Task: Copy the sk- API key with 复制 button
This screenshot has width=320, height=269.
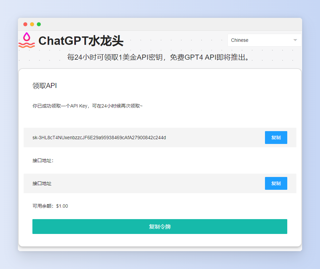Action: point(276,138)
